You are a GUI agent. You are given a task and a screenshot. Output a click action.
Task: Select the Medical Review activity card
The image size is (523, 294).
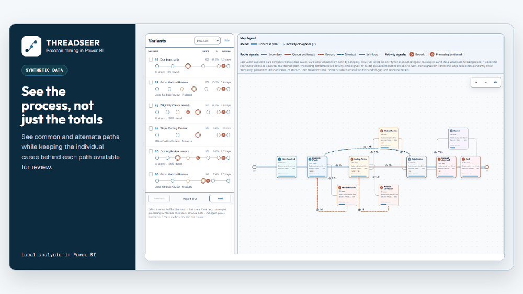point(389,138)
